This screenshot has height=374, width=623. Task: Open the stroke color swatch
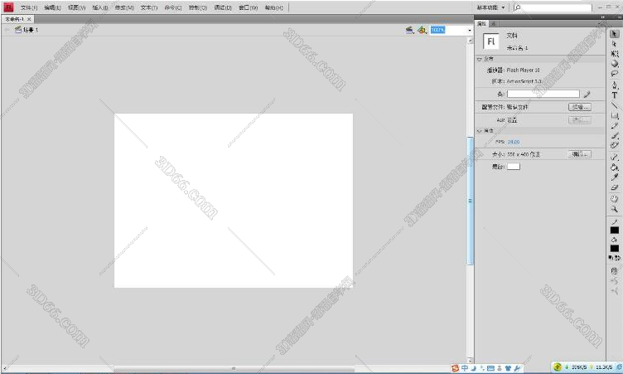point(614,230)
